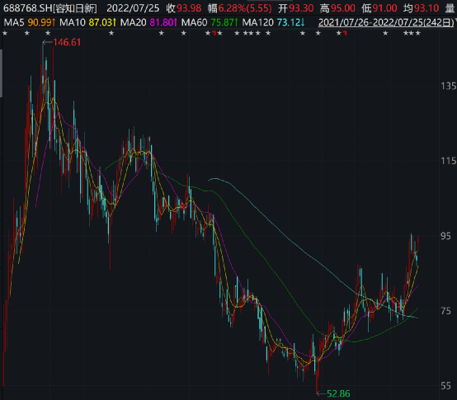Select the MA120 73.12 indicator label

coord(273,22)
